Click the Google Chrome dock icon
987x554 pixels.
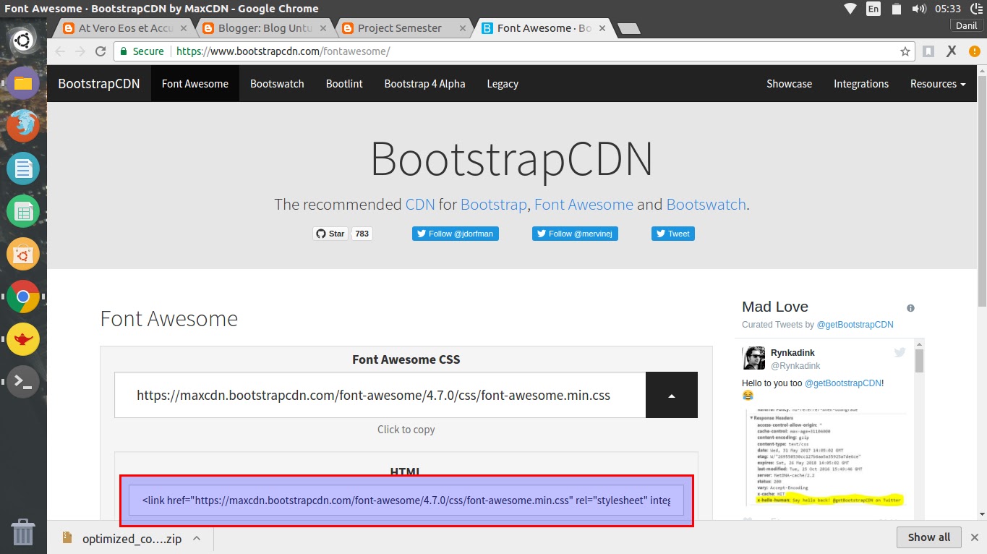point(22,297)
